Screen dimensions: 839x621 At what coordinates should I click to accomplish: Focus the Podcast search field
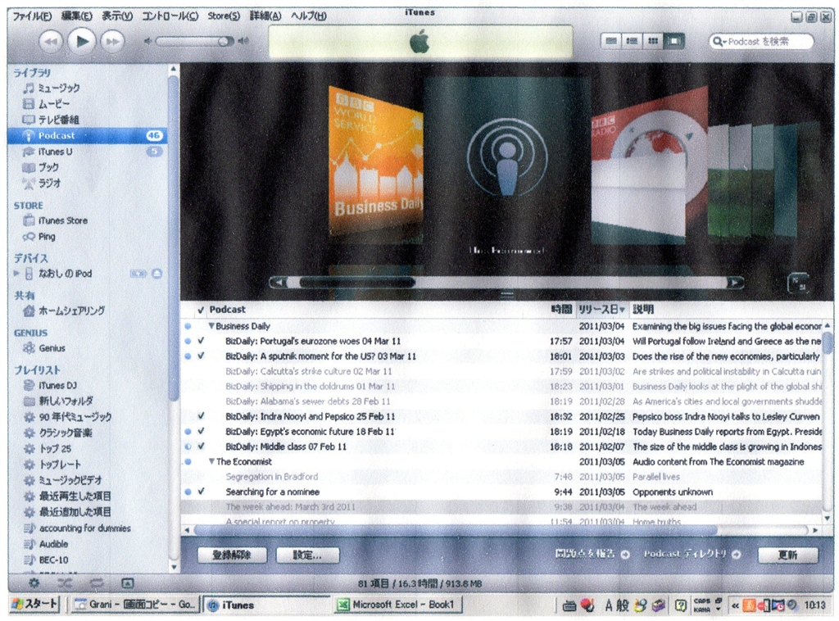pos(761,41)
